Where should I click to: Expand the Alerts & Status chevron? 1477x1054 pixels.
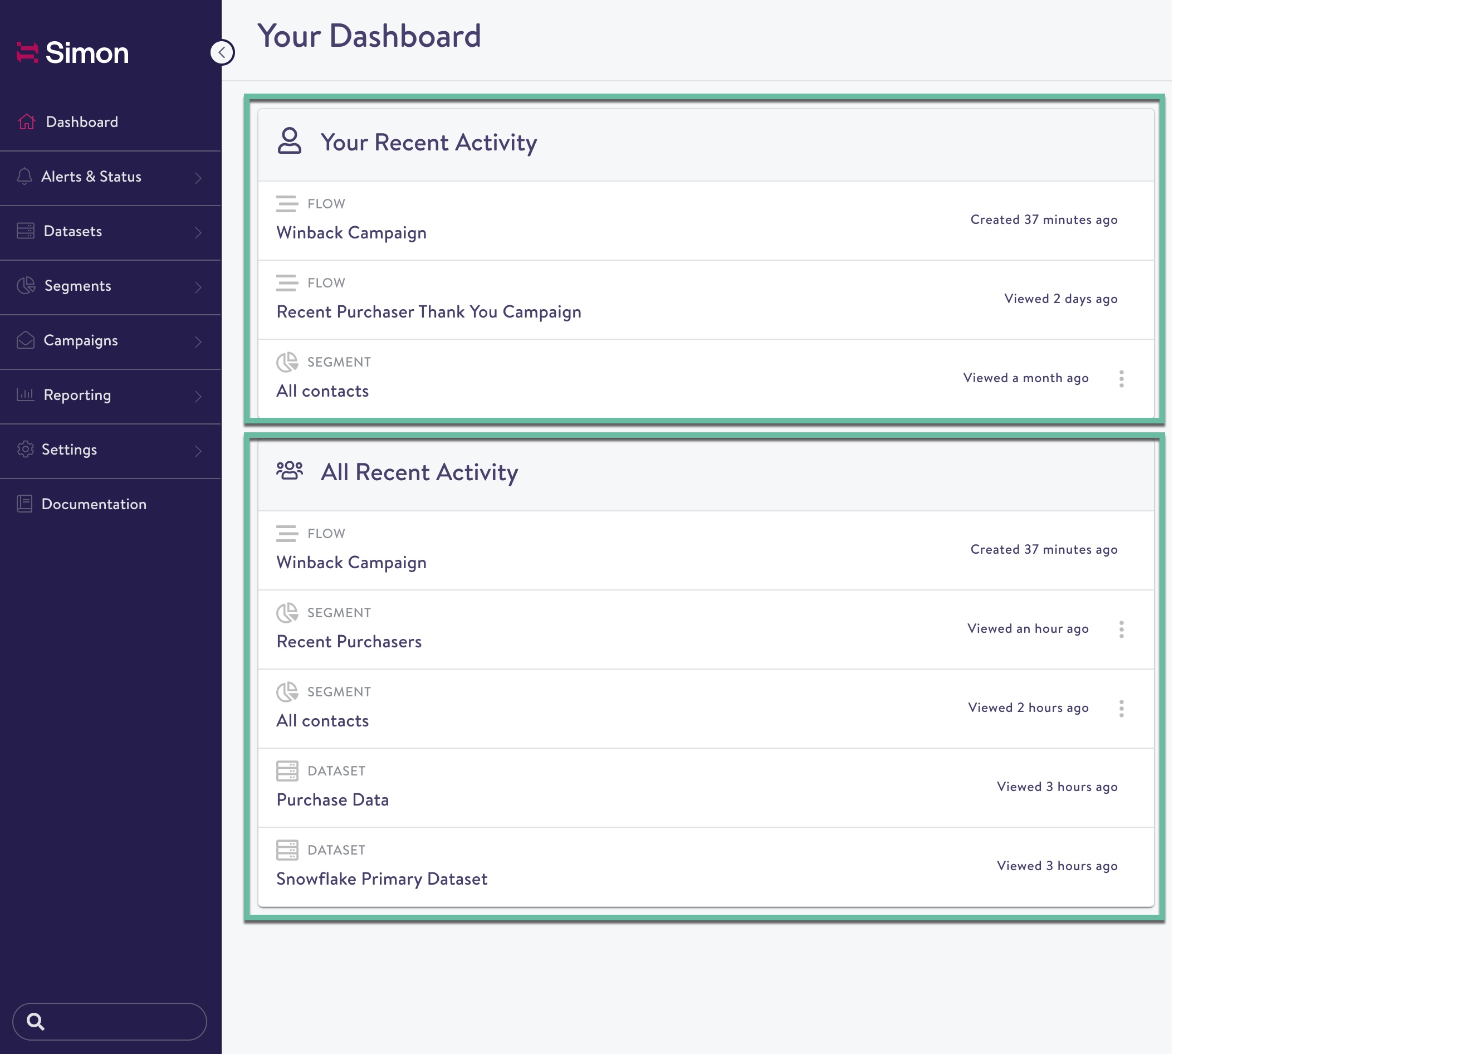coord(198,177)
